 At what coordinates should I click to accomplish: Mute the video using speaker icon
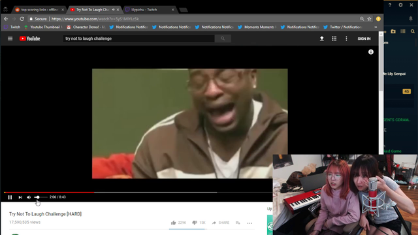coord(29,197)
